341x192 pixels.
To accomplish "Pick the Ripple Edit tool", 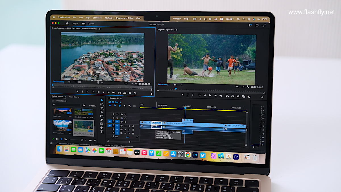I will tap(102, 108).
